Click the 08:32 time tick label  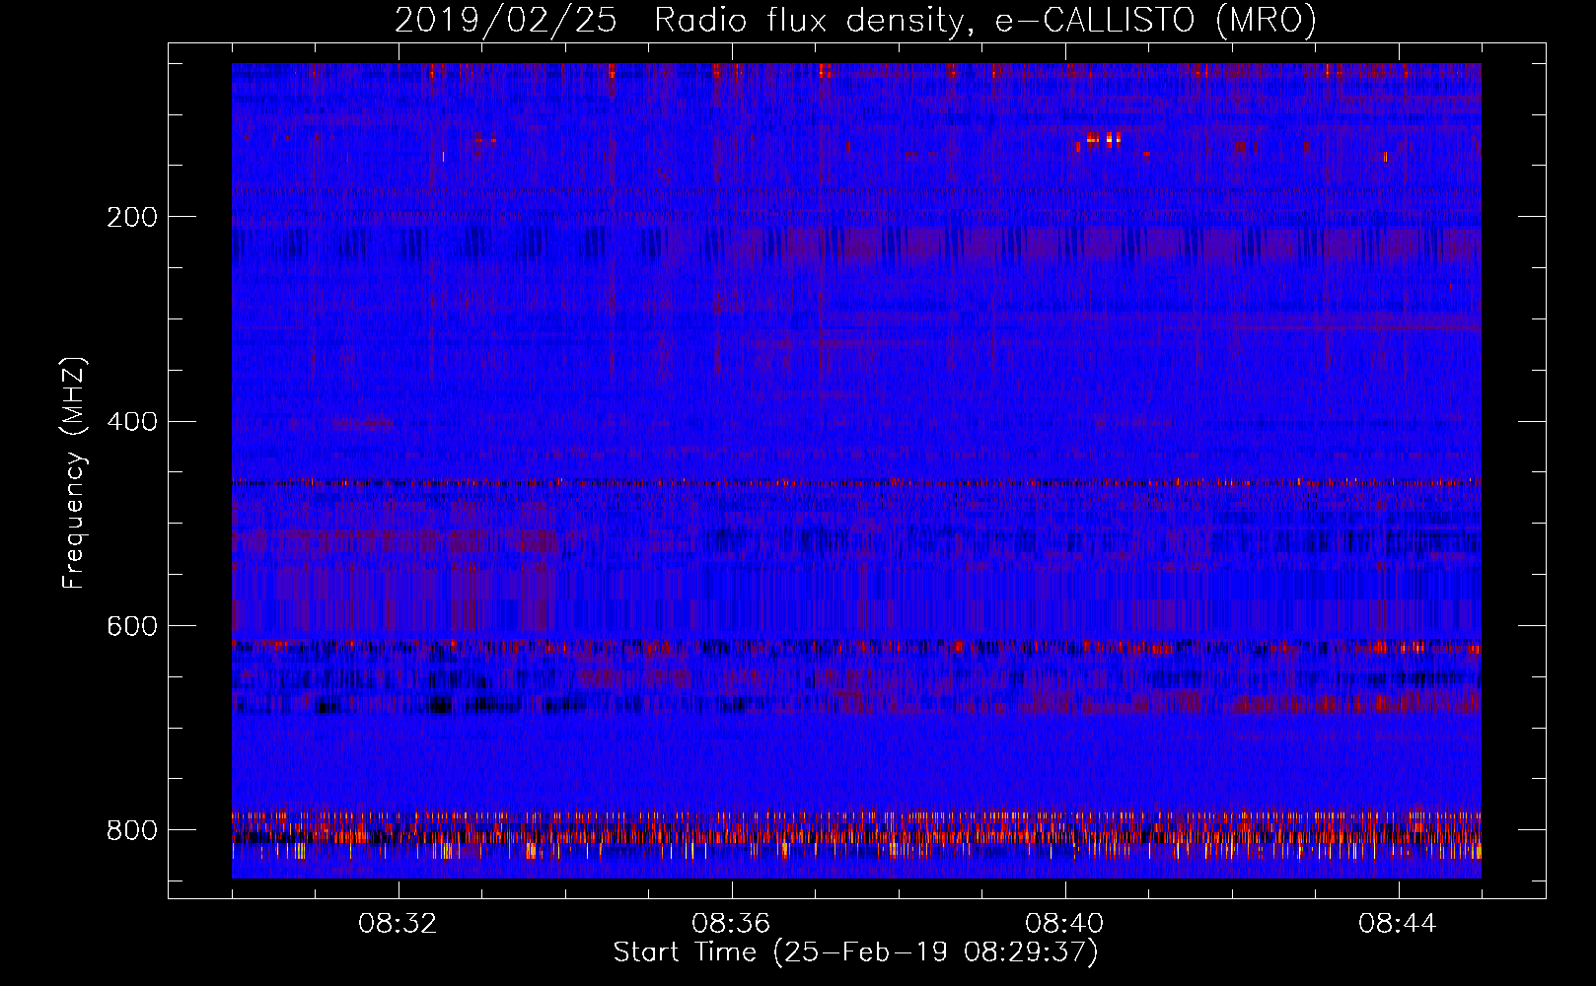398,924
